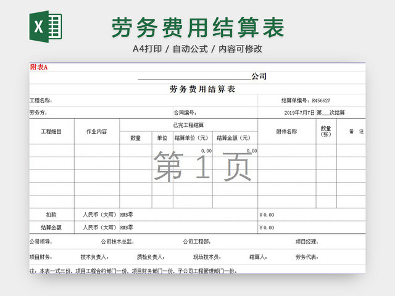Click the 合同编号: cell

tap(215, 112)
